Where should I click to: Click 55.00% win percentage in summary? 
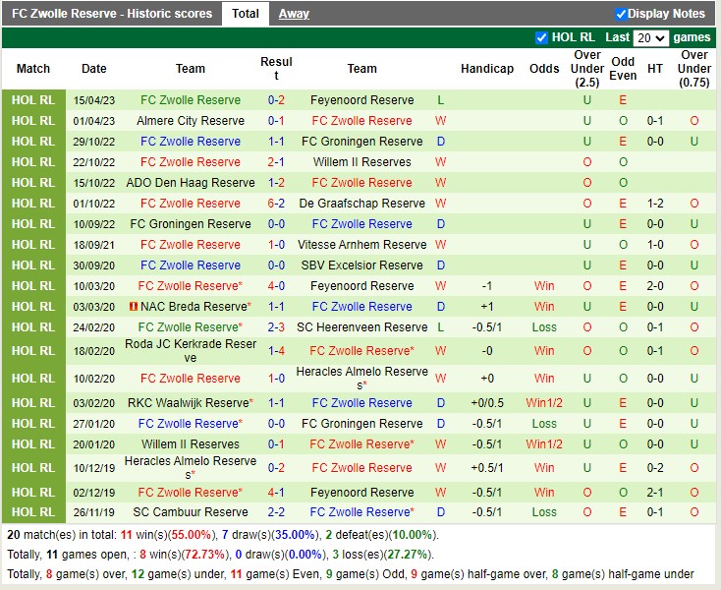(192, 535)
